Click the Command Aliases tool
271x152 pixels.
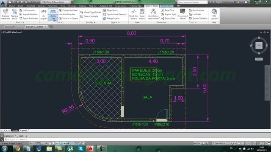point(183,14)
